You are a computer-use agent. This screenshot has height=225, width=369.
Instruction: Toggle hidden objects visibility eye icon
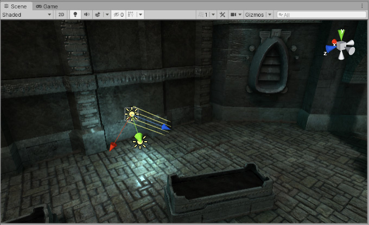(x=118, y=15)
